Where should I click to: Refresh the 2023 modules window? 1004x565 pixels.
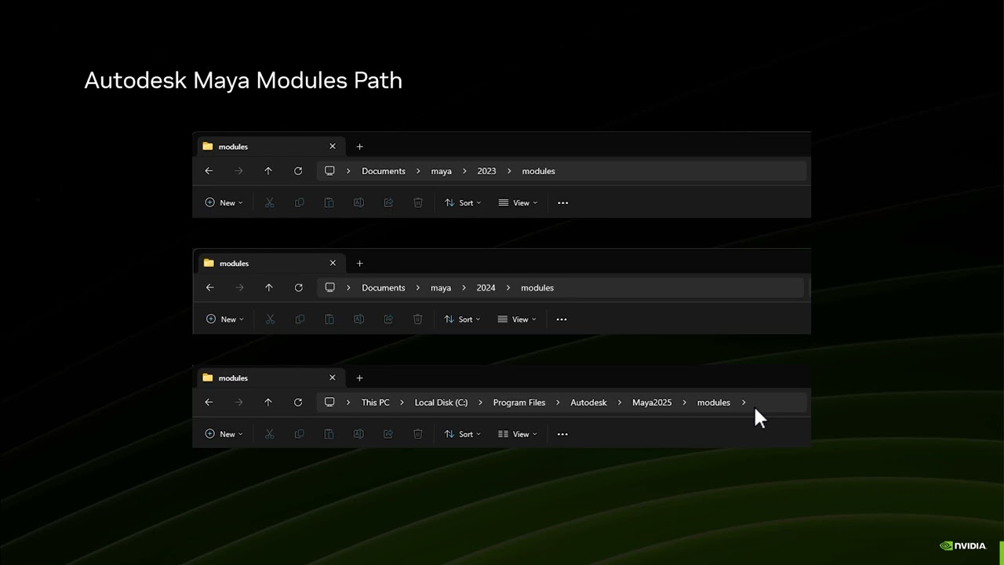pos(298,171)
